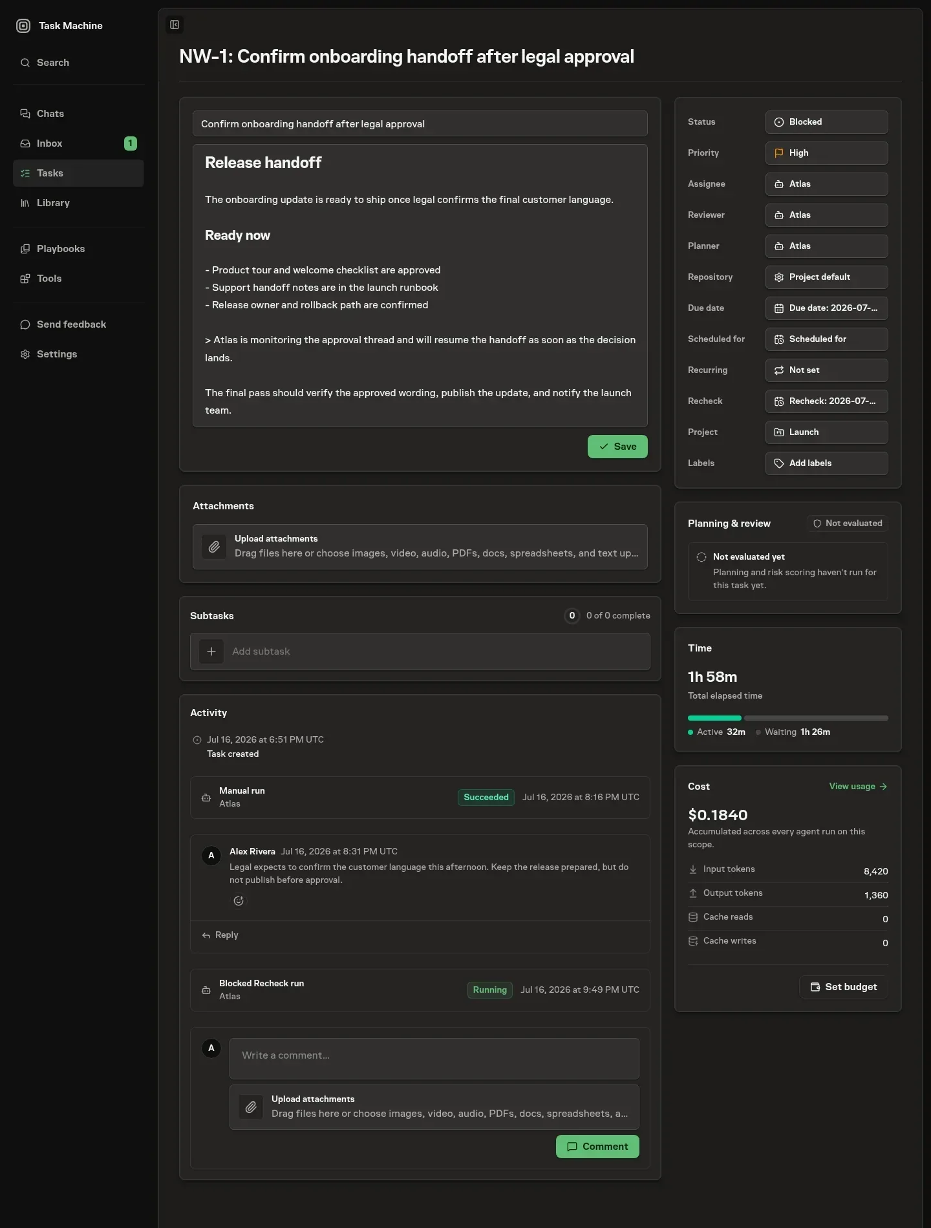The width and height of the screenshot is (931, 1228).
Task: Reply to Alex Rivera's comment
Action: (x=220, y=935)
